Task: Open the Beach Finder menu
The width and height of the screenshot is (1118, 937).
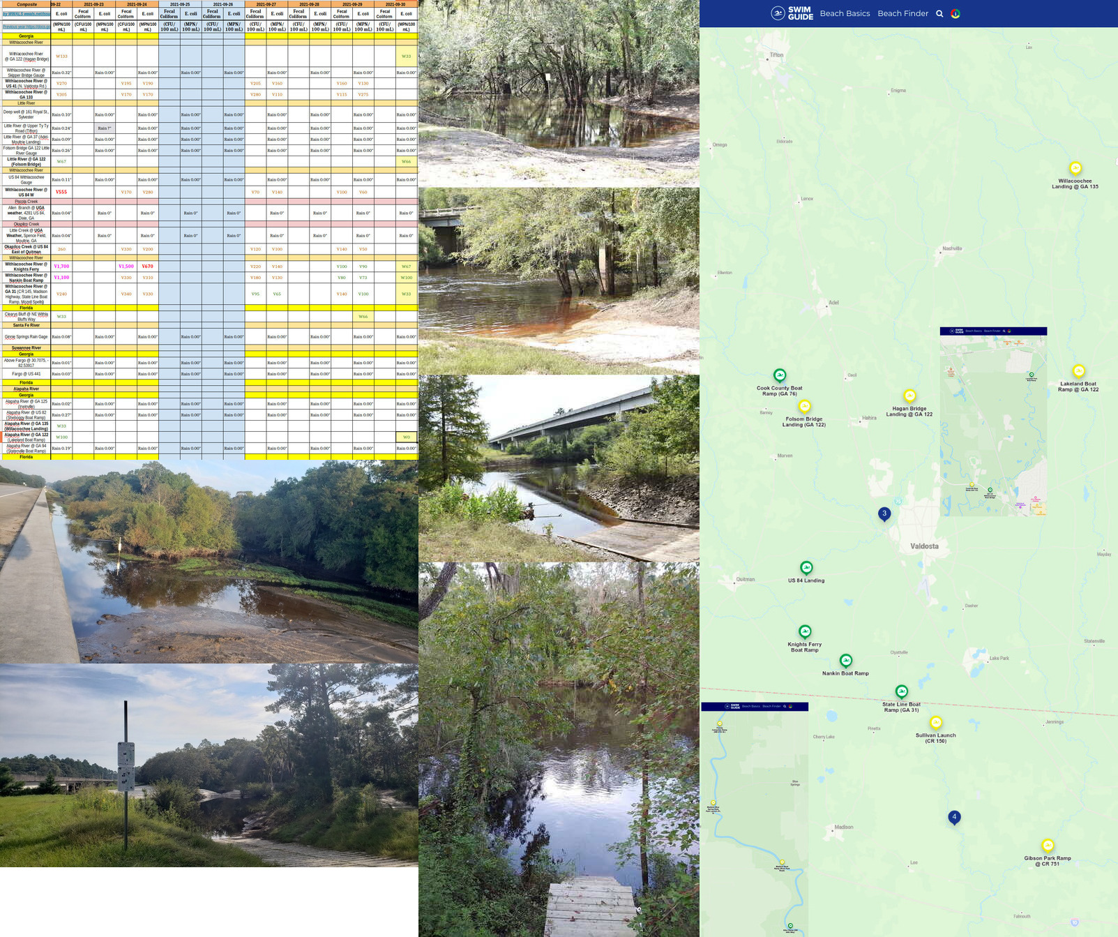Action: [x=902, y=13]
